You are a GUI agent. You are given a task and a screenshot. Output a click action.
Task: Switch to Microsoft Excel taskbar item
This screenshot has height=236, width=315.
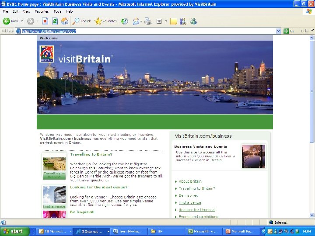[204, 231]
